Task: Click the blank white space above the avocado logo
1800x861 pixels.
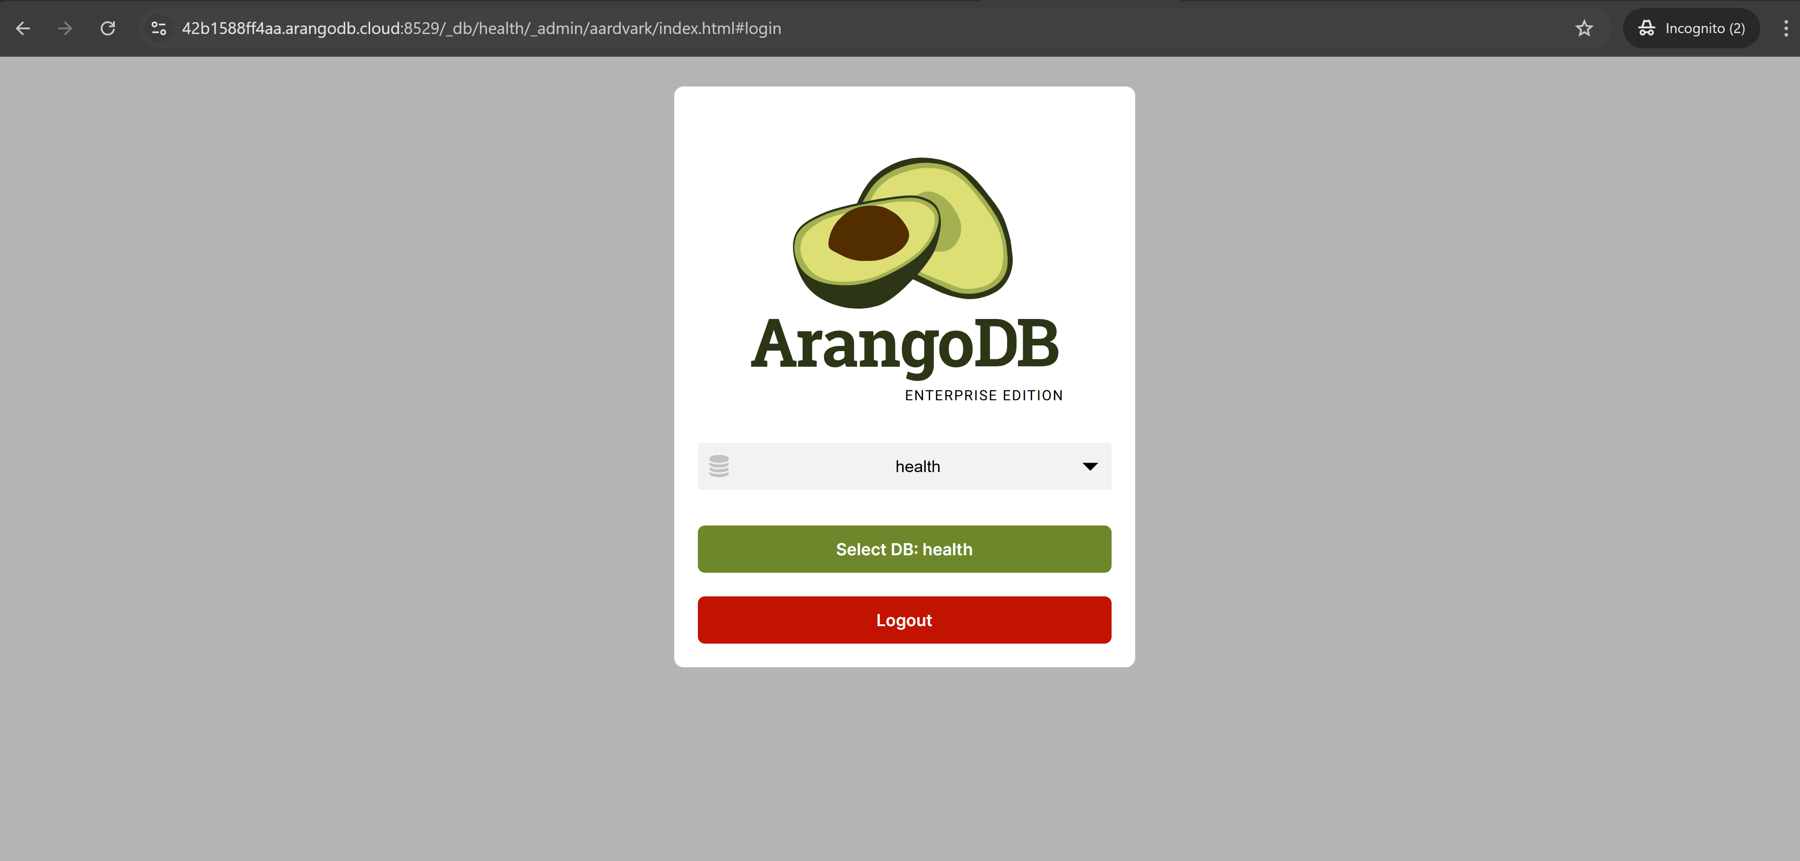Action: click(904, 119)
